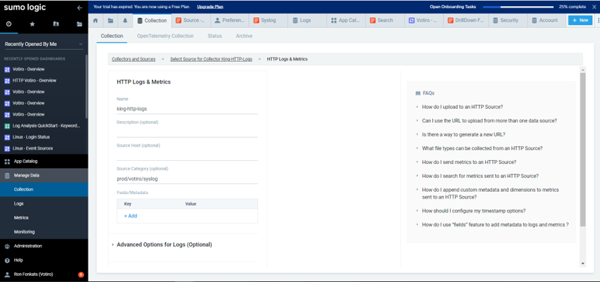Switch to the Collection browser tab
Image resolution: width=600 pixels, height=282 pixels.
point(152,20)
